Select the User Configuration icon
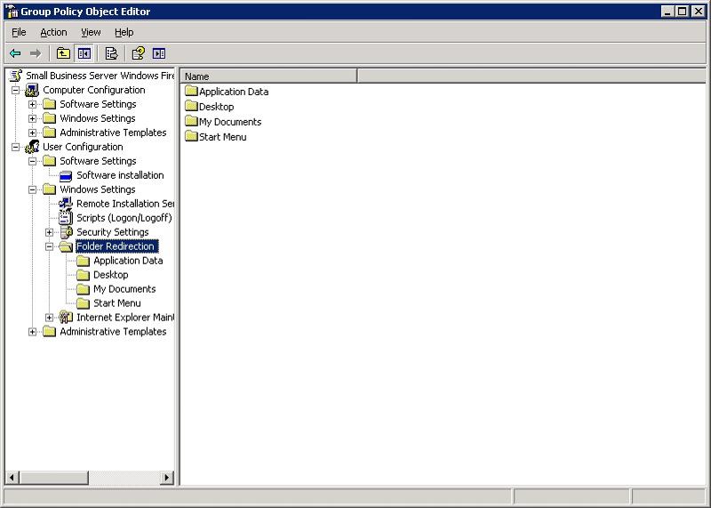711x508 pixels. 32,147
